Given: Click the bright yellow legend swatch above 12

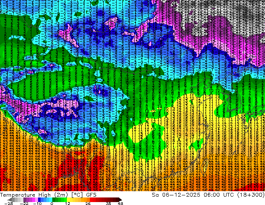Looking at the screenshot, I should pyautogui.click(x=68, y=200).
